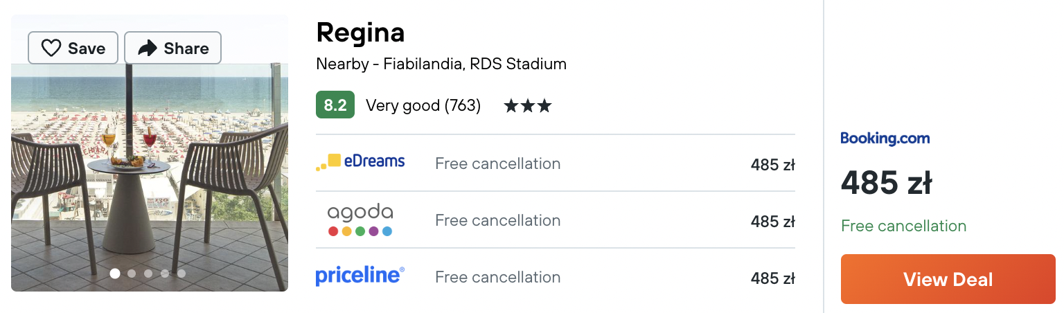The width and height of the screenshot is (1064, 313).
Task: Click the 8.2 rating badge
Action: (x=335, y=105)
